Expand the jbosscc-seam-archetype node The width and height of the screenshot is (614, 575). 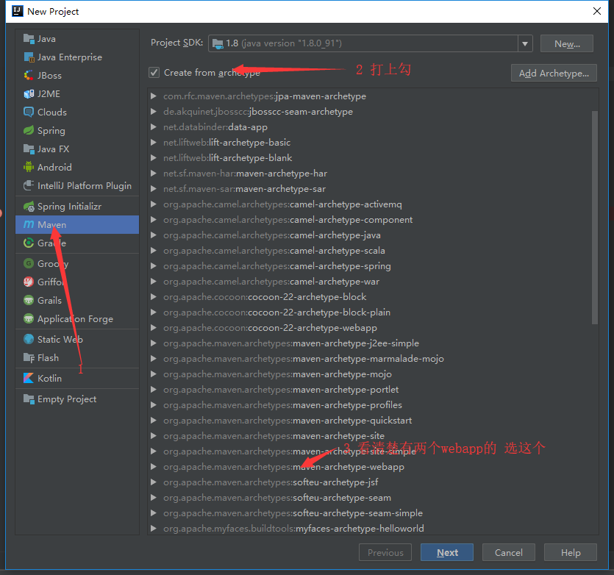point(154,112)
